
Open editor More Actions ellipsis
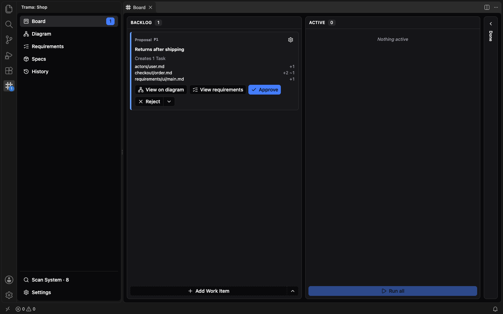coord(496,7)
